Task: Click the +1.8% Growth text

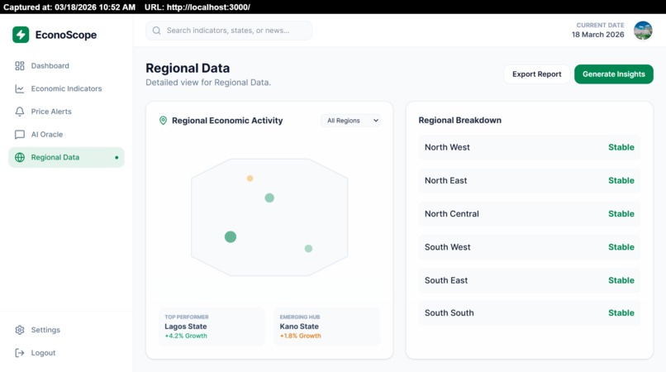Action: tap(300, 336)
